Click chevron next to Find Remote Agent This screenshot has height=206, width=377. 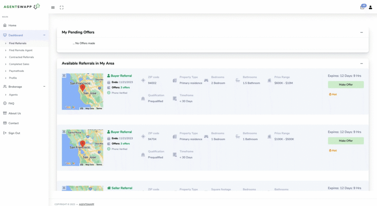pos(6,50)
